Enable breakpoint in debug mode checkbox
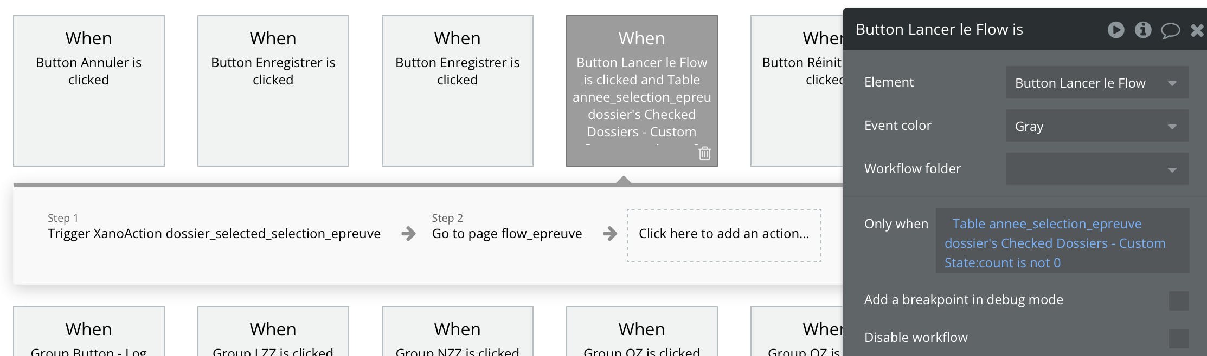 coord(1178,300)
